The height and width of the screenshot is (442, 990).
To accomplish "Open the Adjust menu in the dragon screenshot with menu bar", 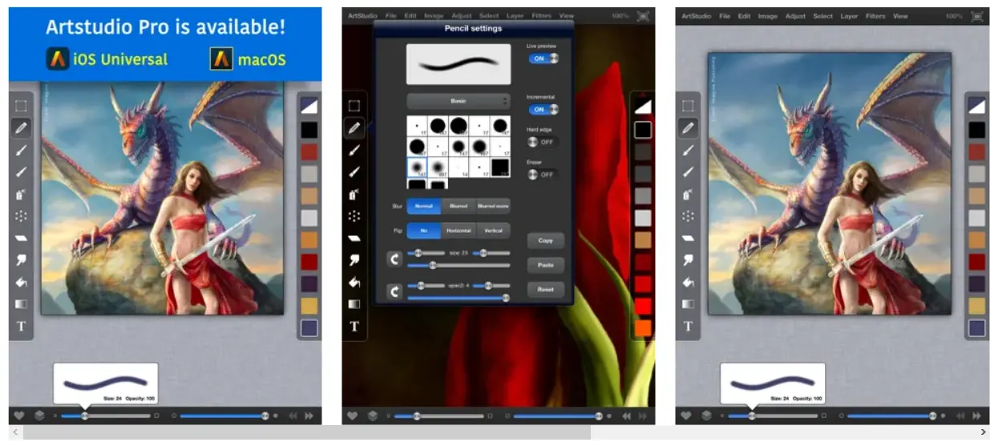I will point(795,16).
